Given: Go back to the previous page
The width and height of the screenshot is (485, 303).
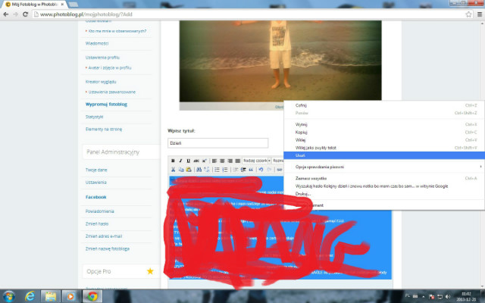Looking at the screenshot, I should 5,14.
